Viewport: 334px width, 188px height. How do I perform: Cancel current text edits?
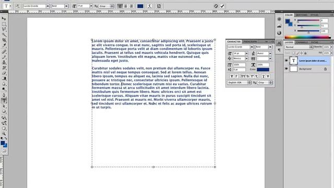point(216,6)
